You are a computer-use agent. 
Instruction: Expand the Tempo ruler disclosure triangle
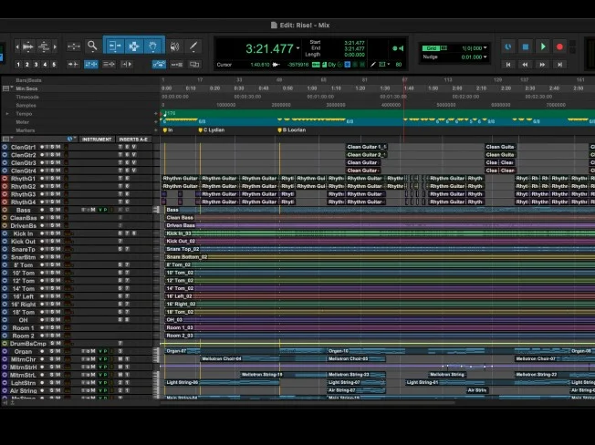click(x=7, y=114)
